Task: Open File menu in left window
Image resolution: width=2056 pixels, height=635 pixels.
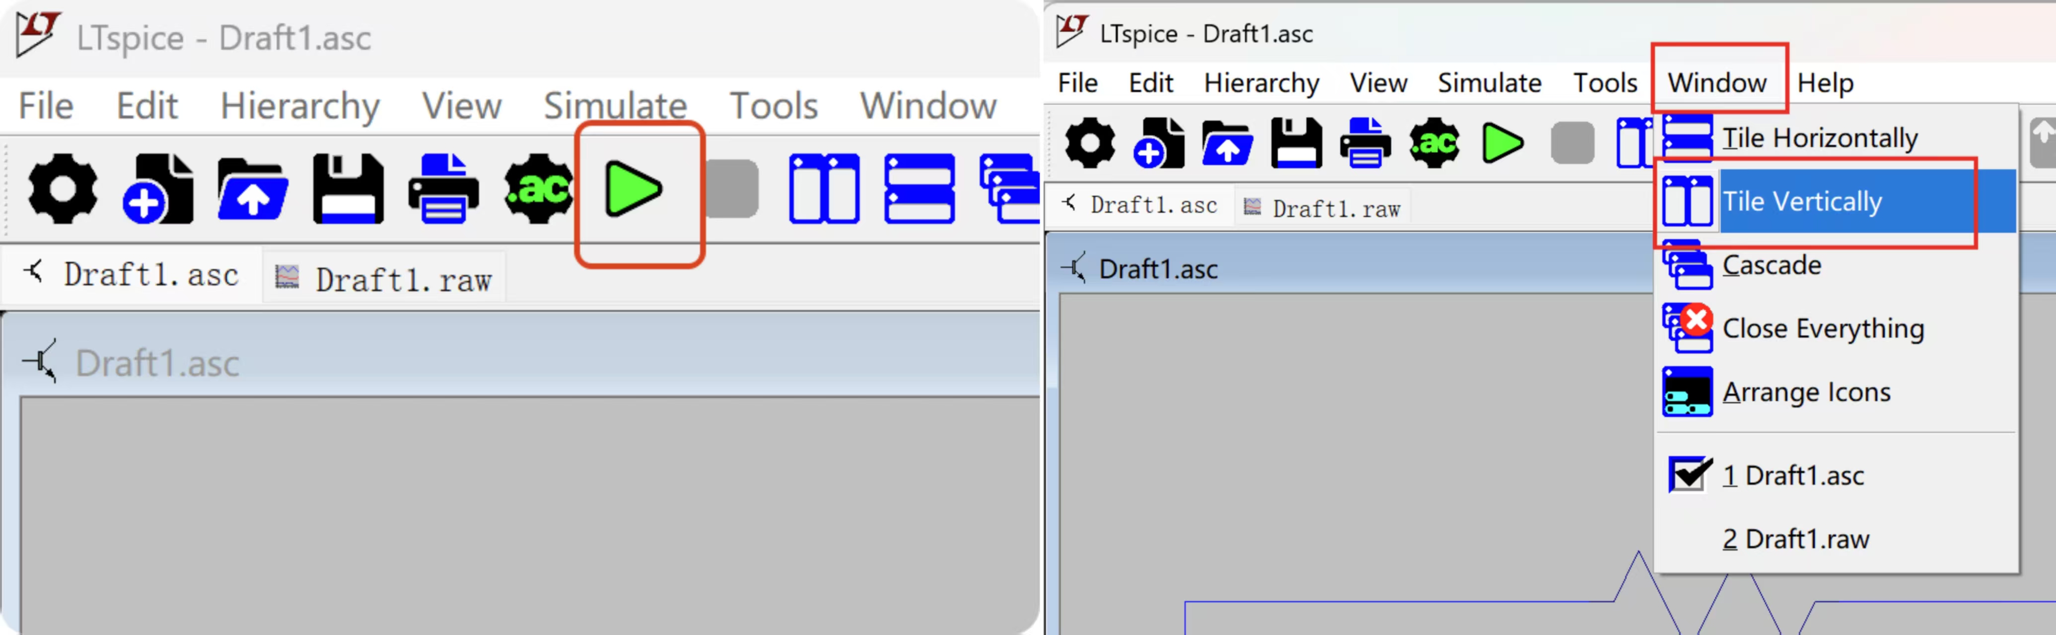Action: click(x=46, y=105)
